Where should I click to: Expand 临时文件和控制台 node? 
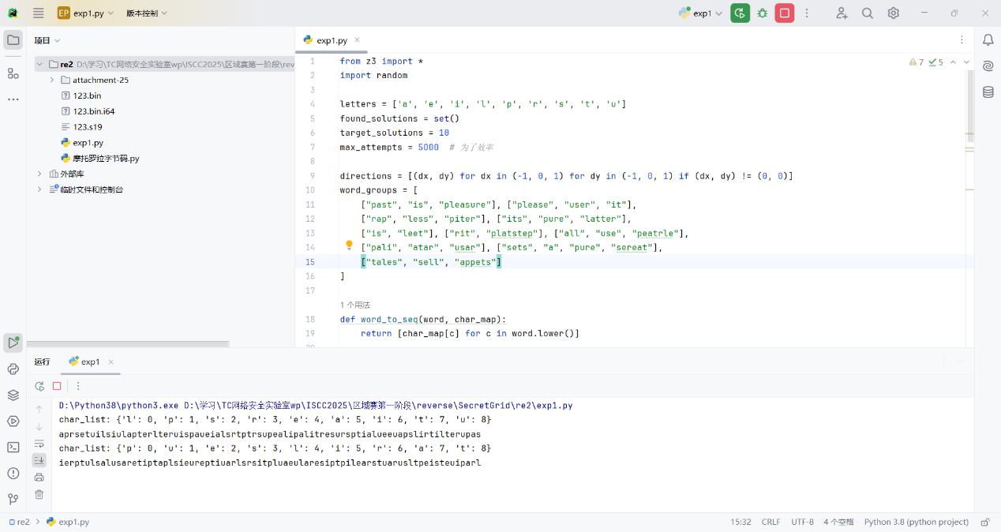[x=39, y=189]
